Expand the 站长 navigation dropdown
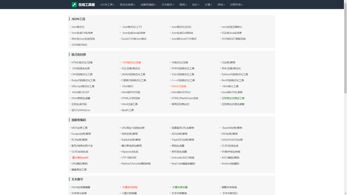 coord(196,5)
